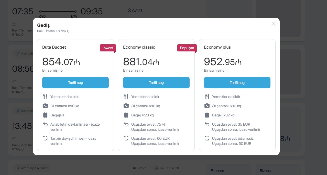Click the suitcase icon next to Baqaj 1x32 kq
The width and height of the screenshot is (327, 175).
point(207,115)
